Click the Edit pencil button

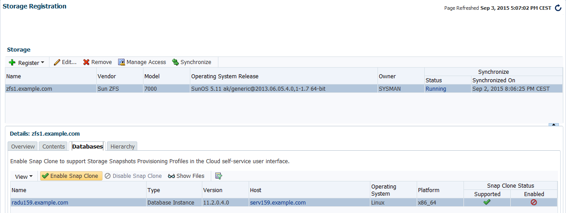(66, 62)
